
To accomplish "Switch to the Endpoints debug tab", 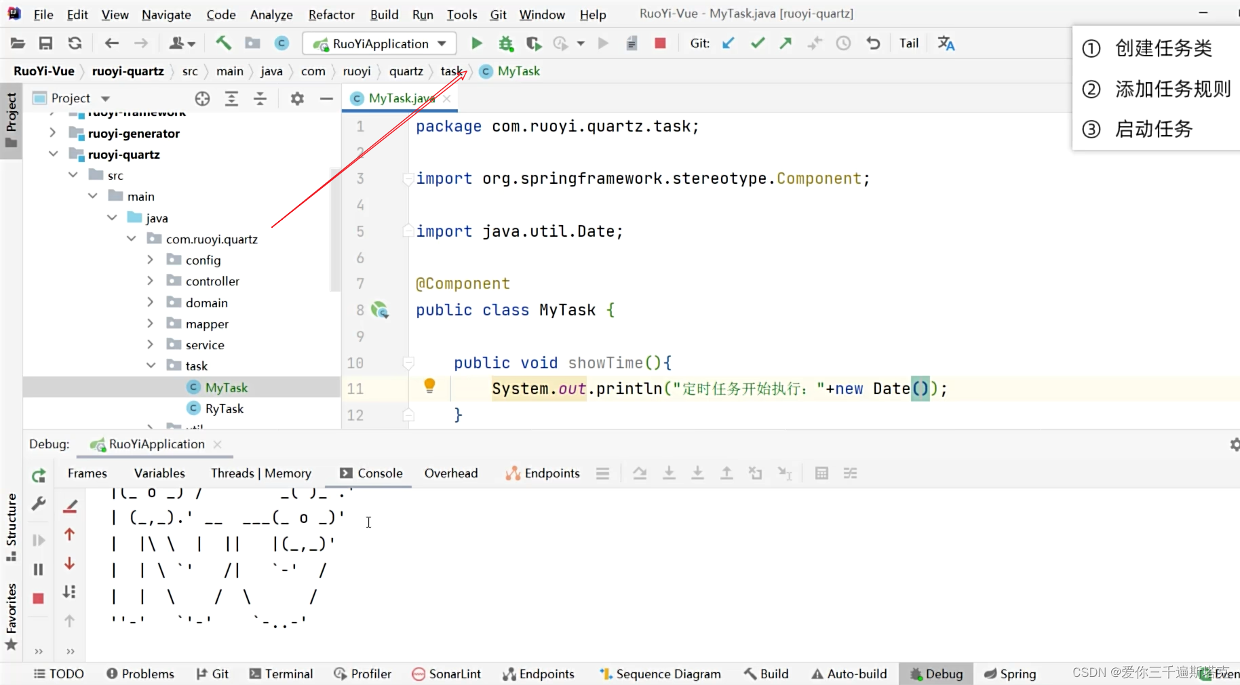I will 543,473.
